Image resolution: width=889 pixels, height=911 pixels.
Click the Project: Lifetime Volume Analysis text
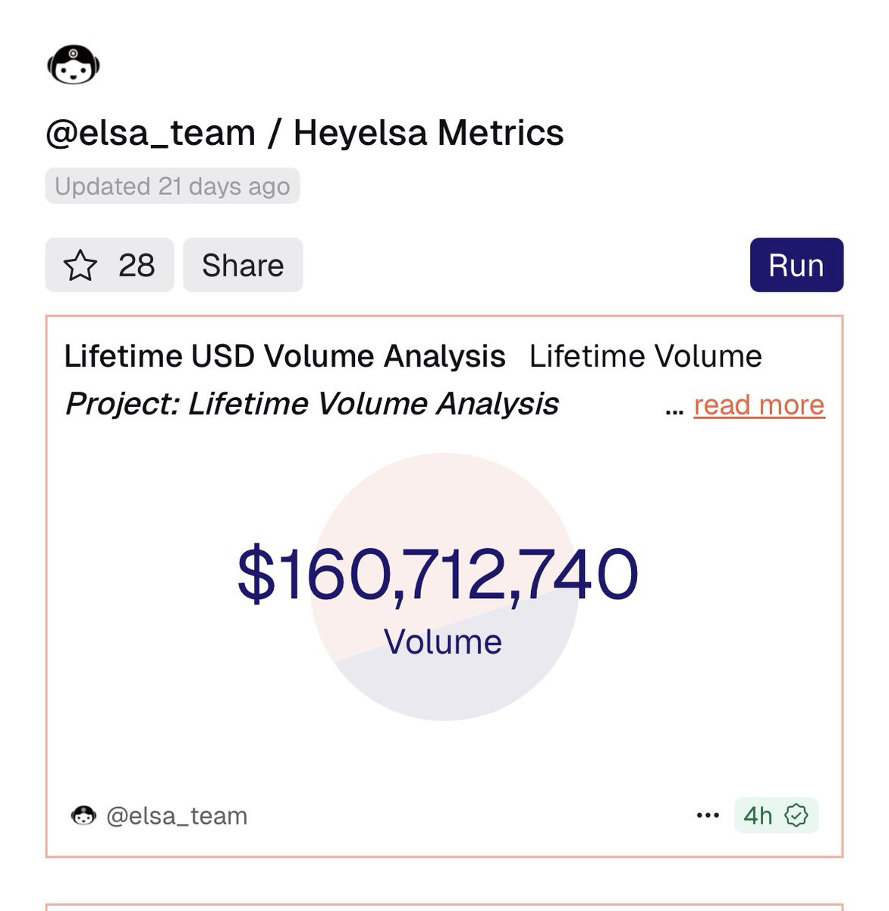[x=313, y=404]
